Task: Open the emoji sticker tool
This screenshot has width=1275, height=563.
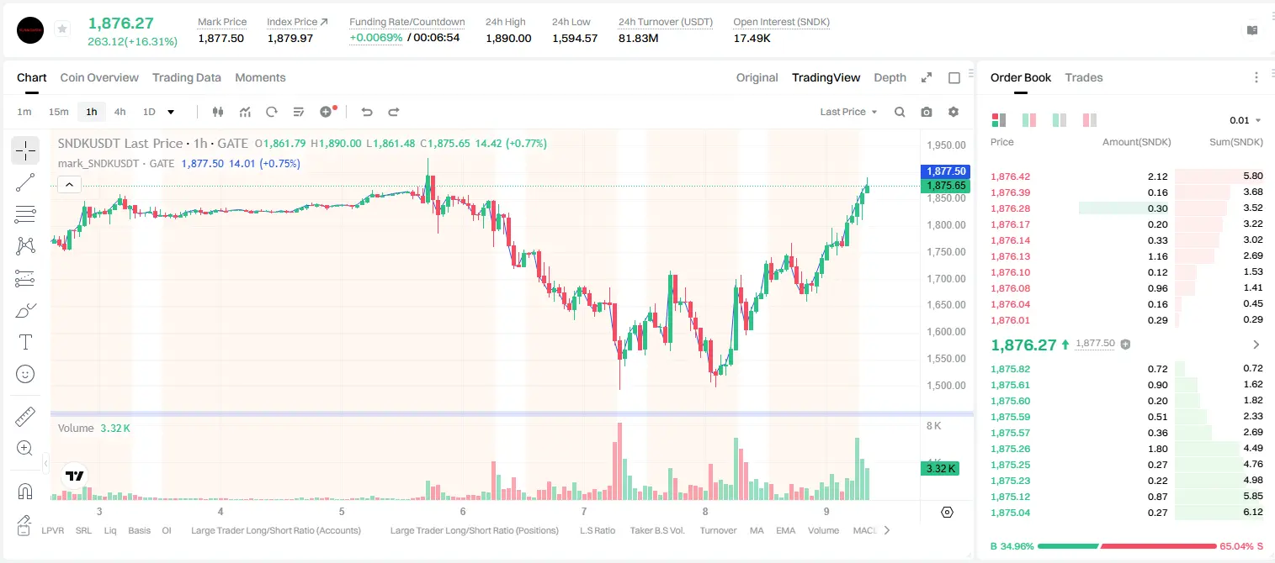Action: 25,374
